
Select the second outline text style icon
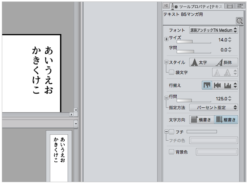point(227,73)
